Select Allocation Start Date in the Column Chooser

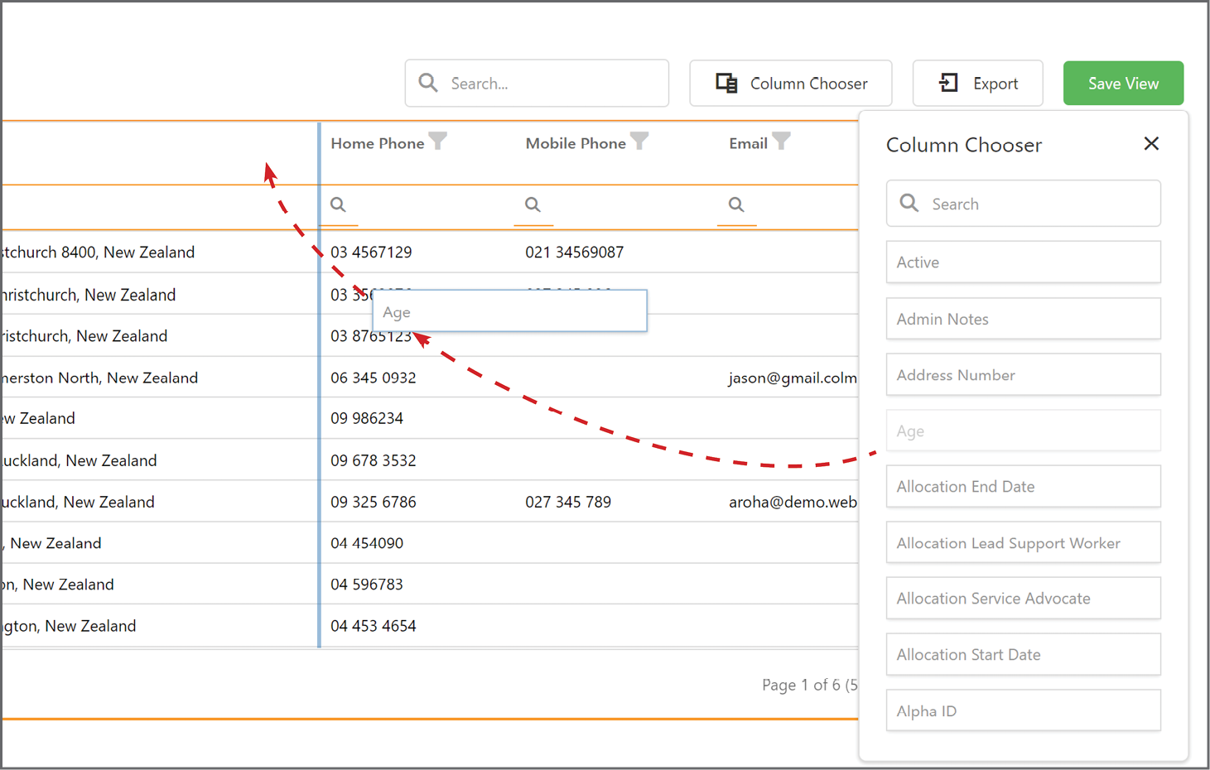pyautogui.click(x=1024, y=654)
